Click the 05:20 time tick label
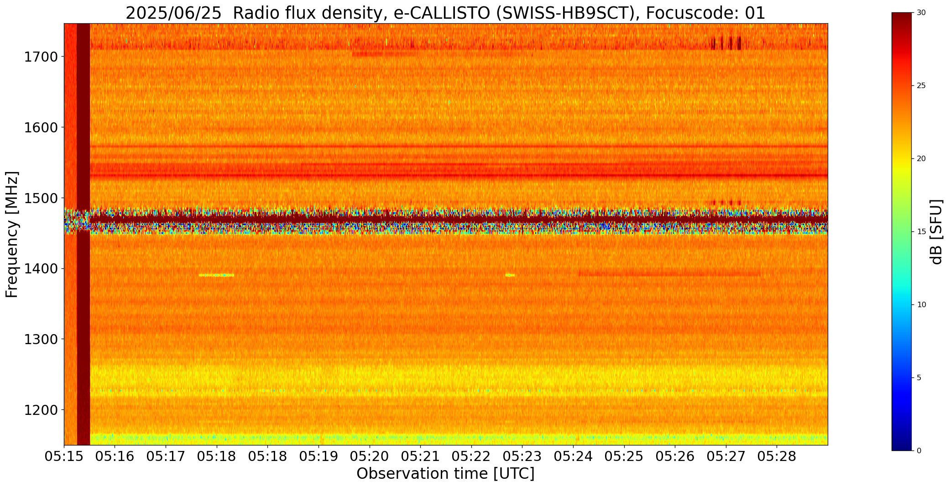950x487 pixels. 370,456
